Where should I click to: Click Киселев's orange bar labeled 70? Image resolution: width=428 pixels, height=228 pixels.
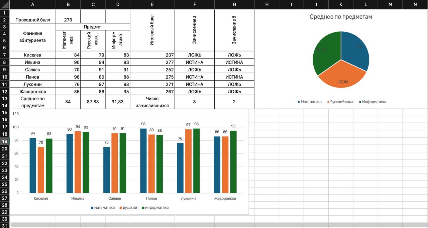click(x=41, y=170)
